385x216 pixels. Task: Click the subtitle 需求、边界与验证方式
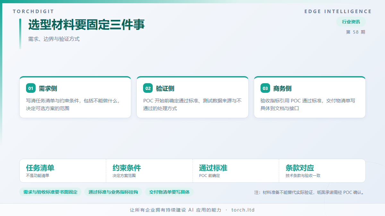[54, 39]
